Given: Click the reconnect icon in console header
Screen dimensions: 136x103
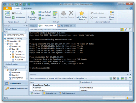Looking at the screenshot, I should [122, 29].
